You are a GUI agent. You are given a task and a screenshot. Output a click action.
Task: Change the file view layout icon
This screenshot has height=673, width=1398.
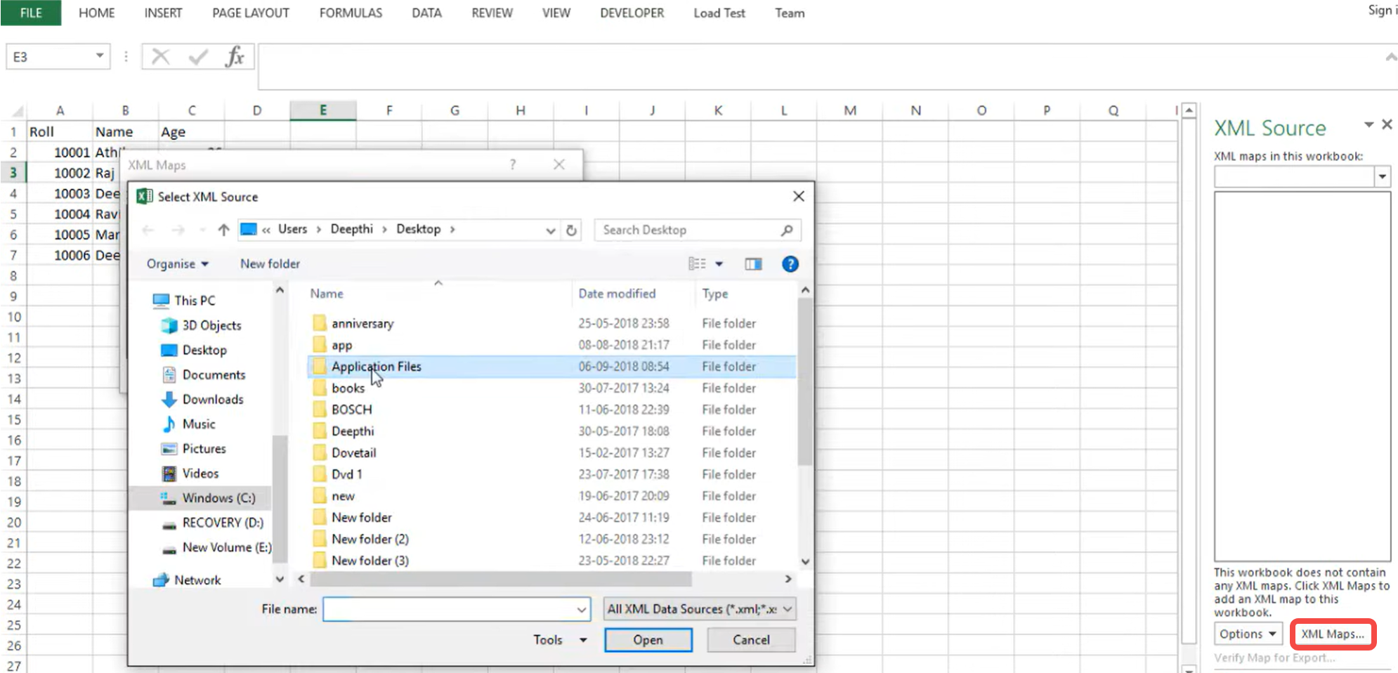pyautogui.click(x=697, y=264)
